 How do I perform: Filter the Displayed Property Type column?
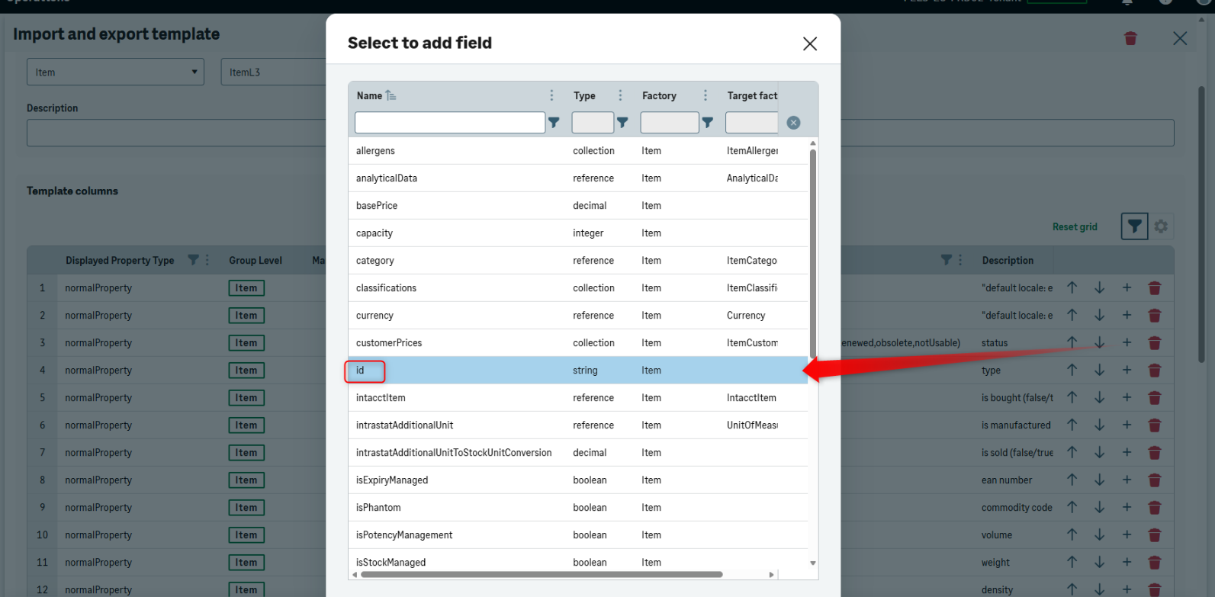[x=193, y=260]
